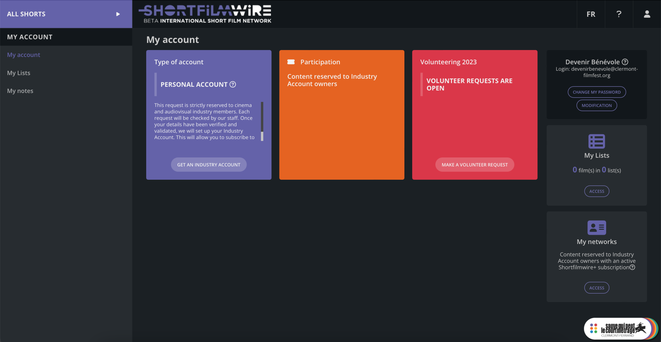The width and height of the screenshot is (661, 342).
Task: Click Content reserved to Industry Account owners text
Action: click(x=332, y=80)
